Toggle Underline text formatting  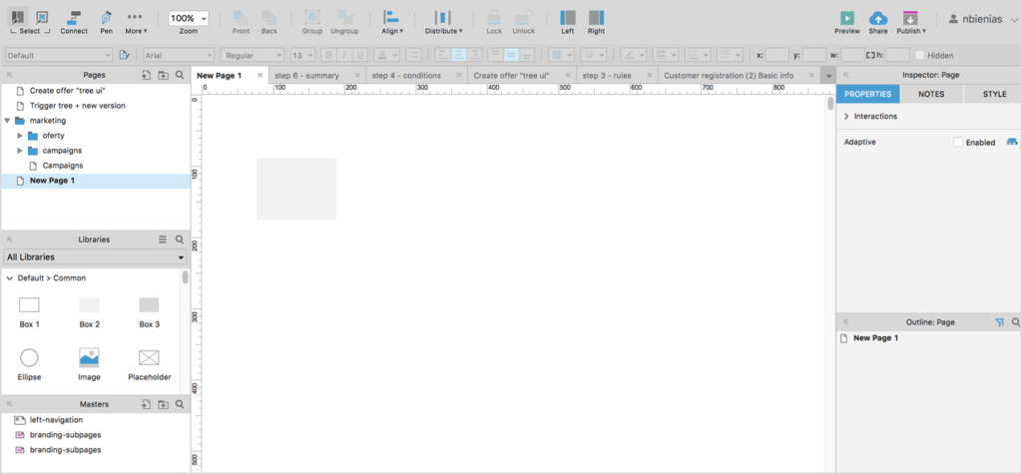pyautogui.click(x=359, y=56)
